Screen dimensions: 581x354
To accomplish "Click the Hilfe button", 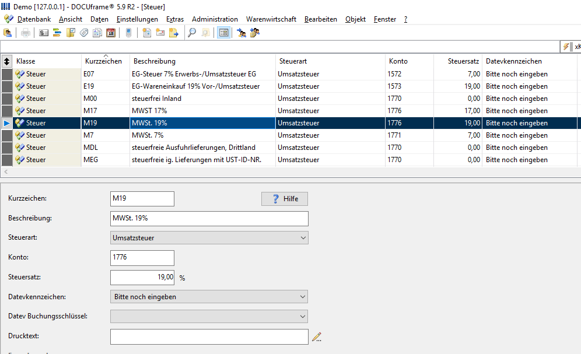I will [x=285, y=199].
